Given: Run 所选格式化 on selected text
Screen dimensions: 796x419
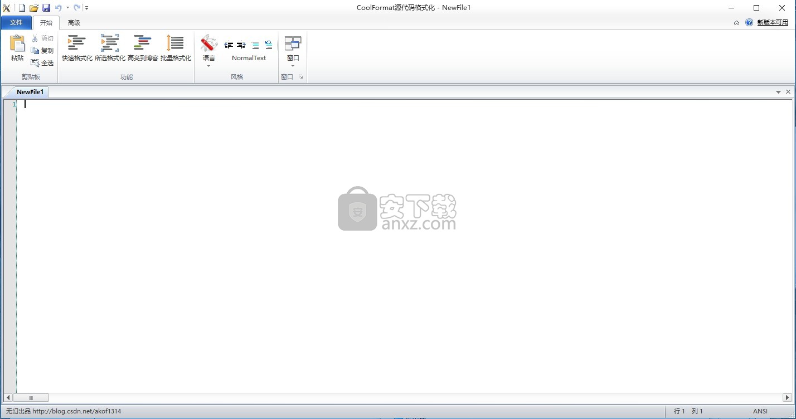Looking at the screenshot, I should (110, 48).
